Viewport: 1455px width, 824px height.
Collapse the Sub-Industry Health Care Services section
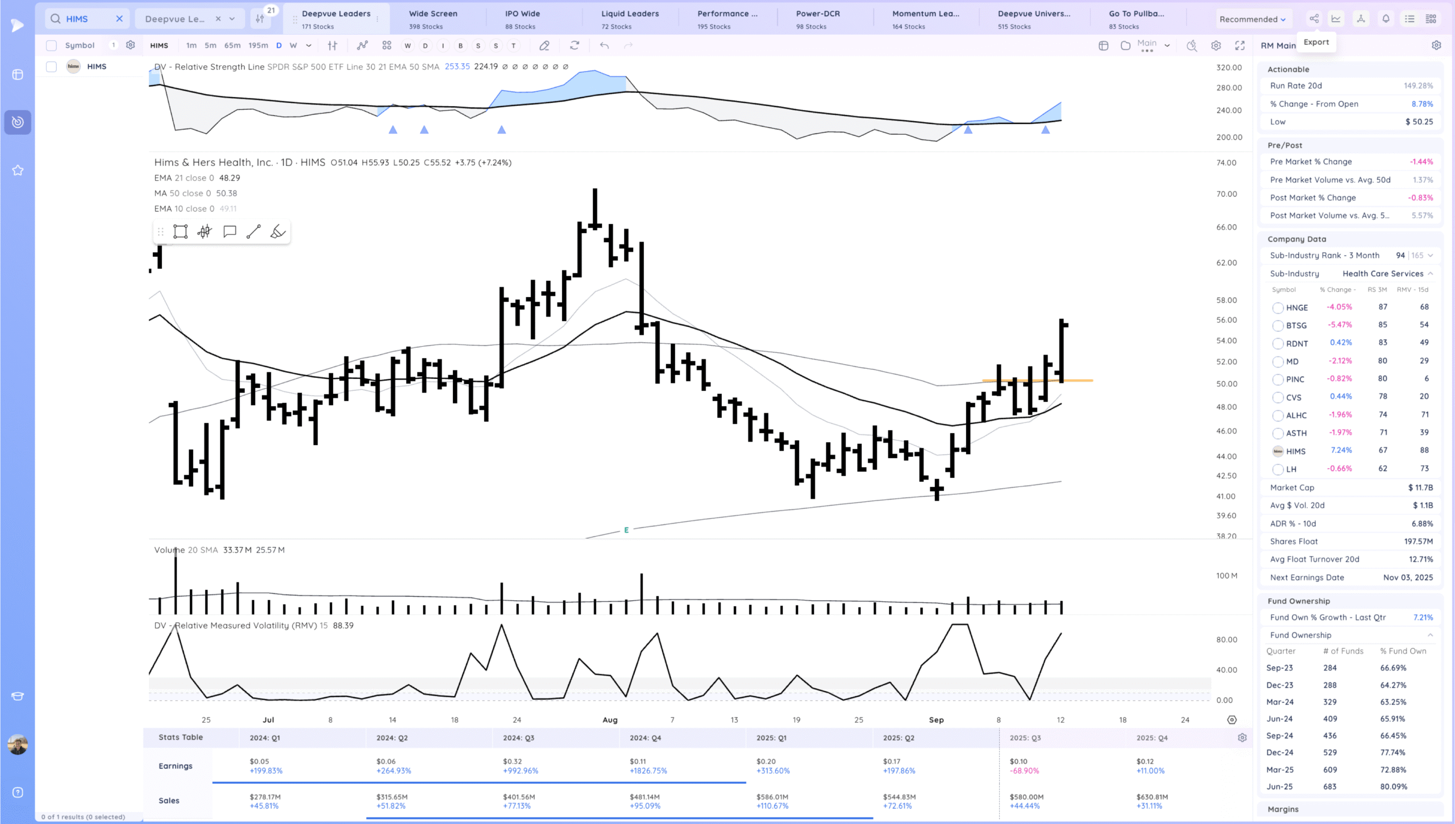coord(1430,273)
